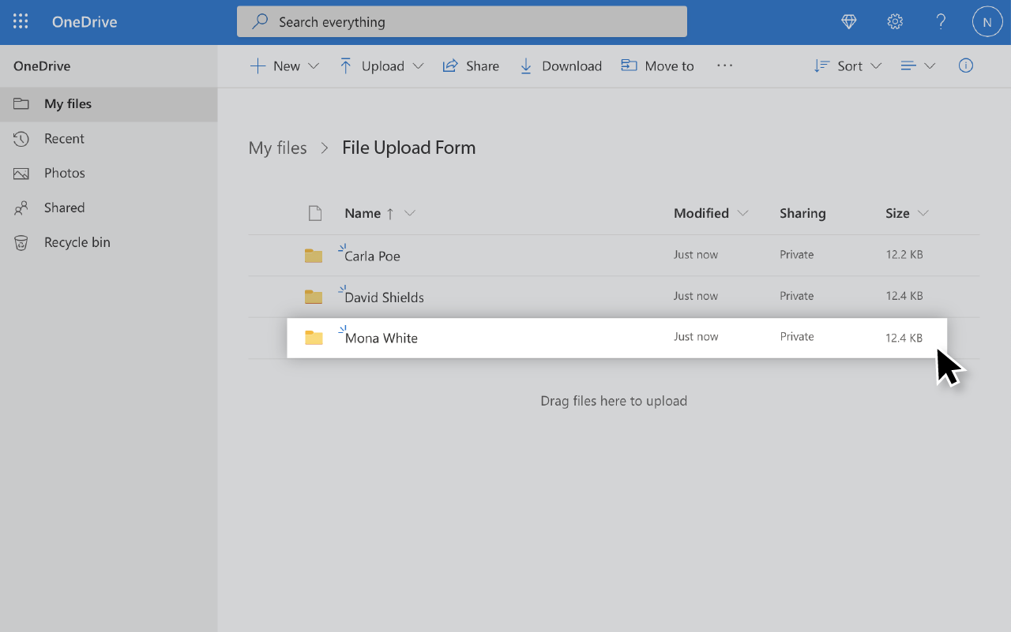Expand the Upload dropdown chevron

[419, 65]
